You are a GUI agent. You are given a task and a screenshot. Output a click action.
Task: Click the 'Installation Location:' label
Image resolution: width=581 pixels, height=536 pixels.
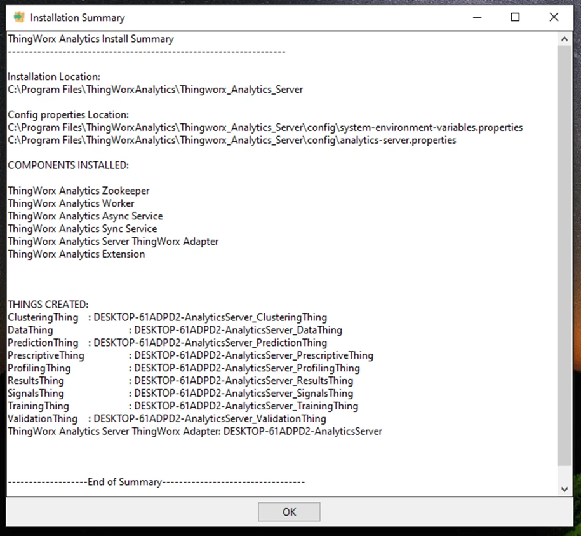click(54, 77)
